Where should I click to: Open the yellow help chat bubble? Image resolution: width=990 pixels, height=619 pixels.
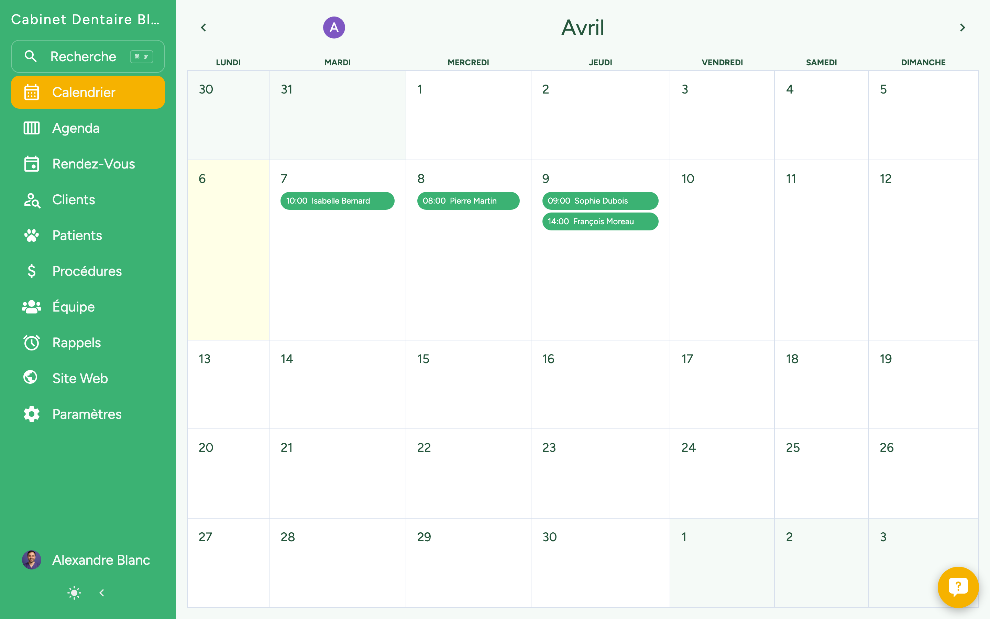pos(958,587)
